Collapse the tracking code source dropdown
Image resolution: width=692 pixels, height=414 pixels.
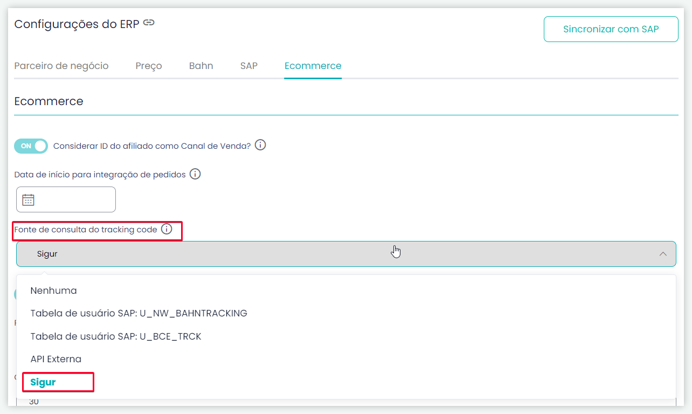click(346, 254)
